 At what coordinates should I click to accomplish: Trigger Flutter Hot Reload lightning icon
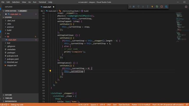(x=152, y=6)
